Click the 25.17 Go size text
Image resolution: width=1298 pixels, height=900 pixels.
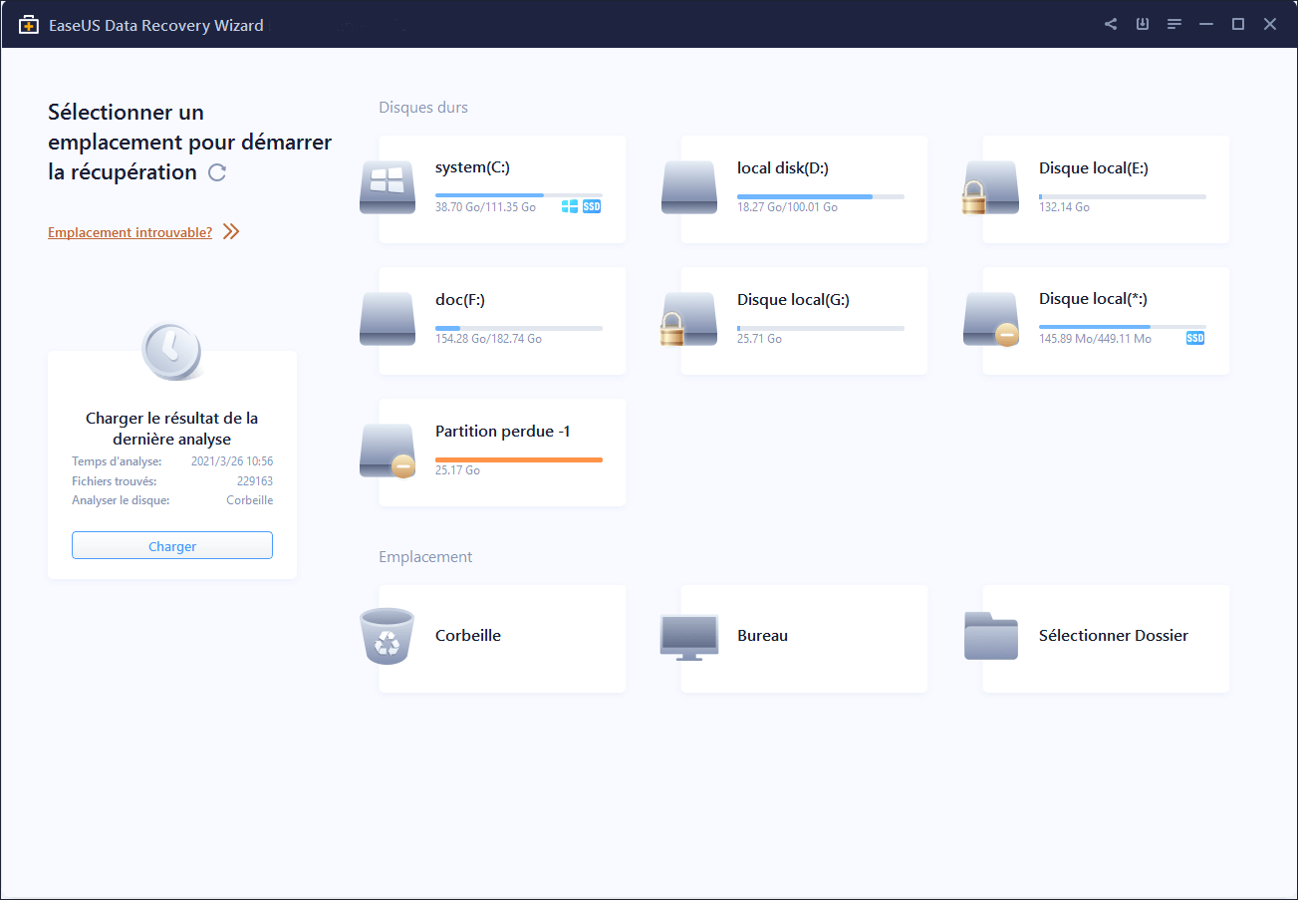[457, 470]
